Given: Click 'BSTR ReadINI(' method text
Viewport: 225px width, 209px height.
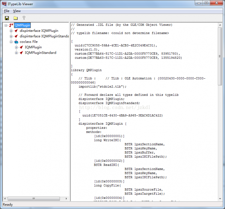Looking at the screenshot, I should point(106,165).
